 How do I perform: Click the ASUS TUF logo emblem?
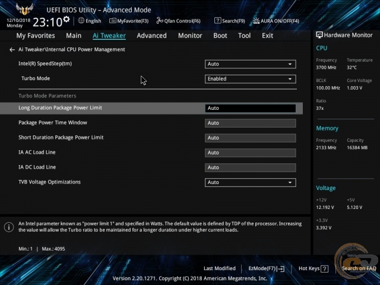click(24, 9)
